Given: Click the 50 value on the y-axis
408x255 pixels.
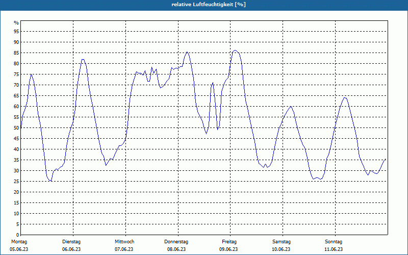Looking at the screenshot, I should [16, 128].
